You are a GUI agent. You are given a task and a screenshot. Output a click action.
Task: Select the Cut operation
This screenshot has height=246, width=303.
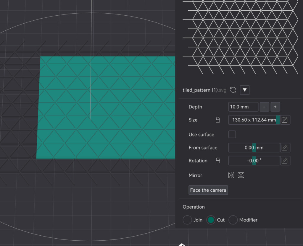(211, 220)
